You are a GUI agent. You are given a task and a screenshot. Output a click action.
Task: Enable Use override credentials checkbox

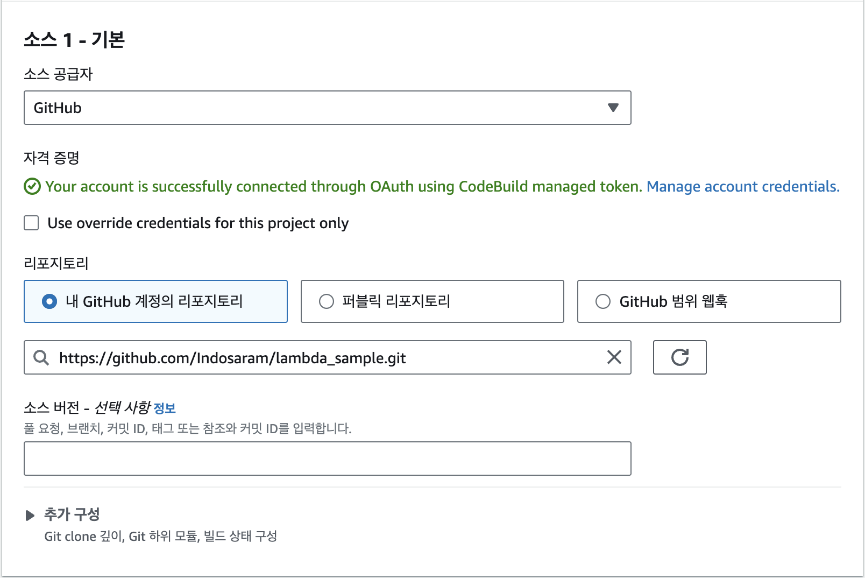click(x=31, y=223)
